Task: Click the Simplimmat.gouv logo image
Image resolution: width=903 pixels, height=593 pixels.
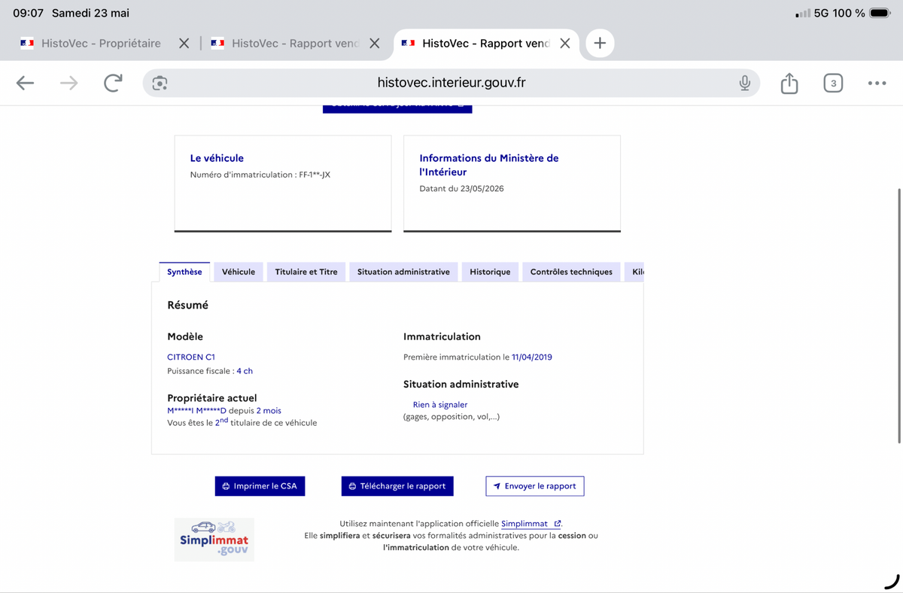Action: point(214,539)
